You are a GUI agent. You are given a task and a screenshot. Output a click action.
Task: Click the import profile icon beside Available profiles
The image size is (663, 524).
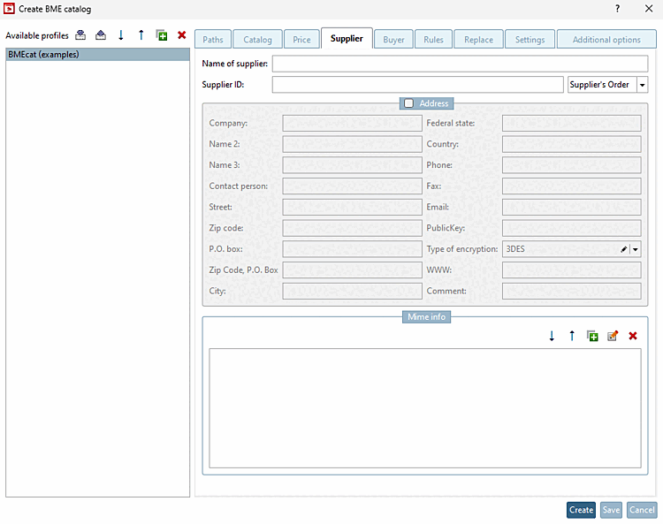pyautogui.click(x=80, y=35)
